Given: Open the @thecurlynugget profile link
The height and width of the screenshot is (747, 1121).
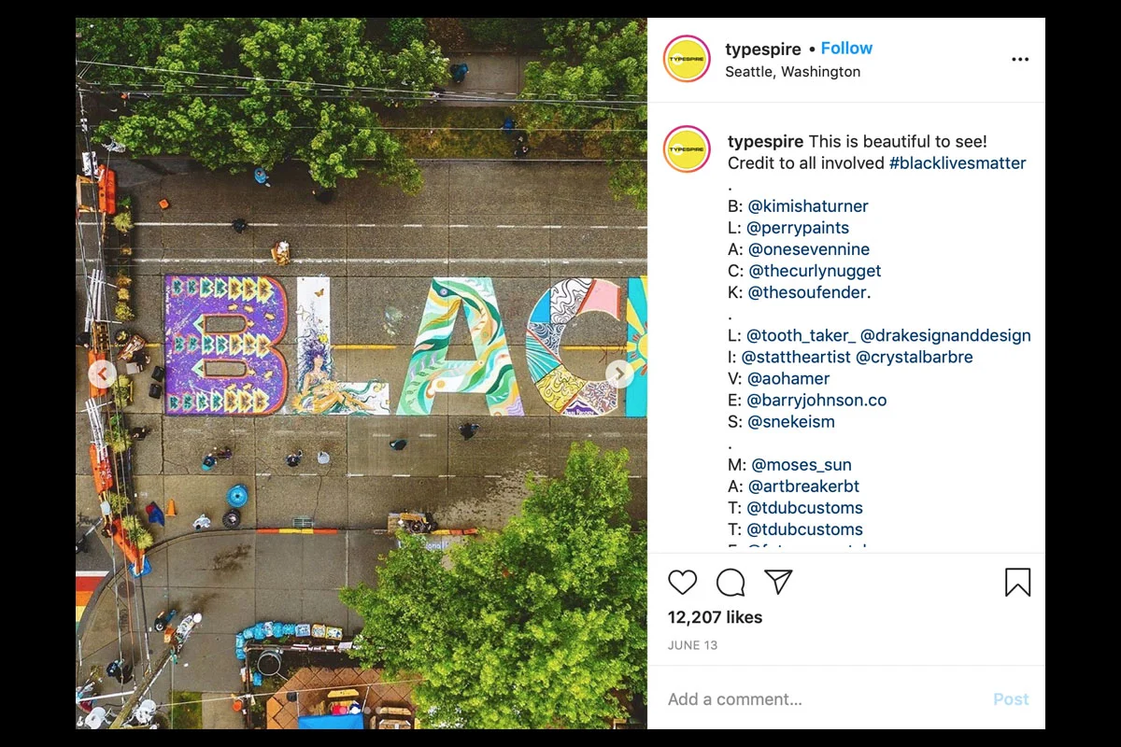Looking at the screenshot, I should point(815,271).
